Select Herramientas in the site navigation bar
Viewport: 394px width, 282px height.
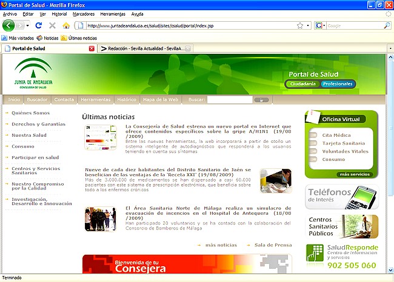[96, 100]
